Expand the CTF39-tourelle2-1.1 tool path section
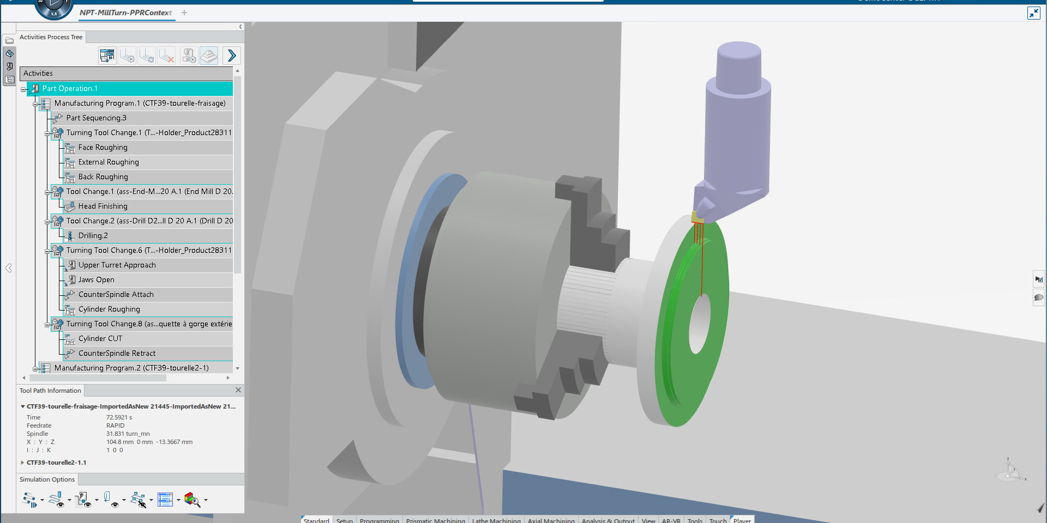 click(x=22, y=463)
